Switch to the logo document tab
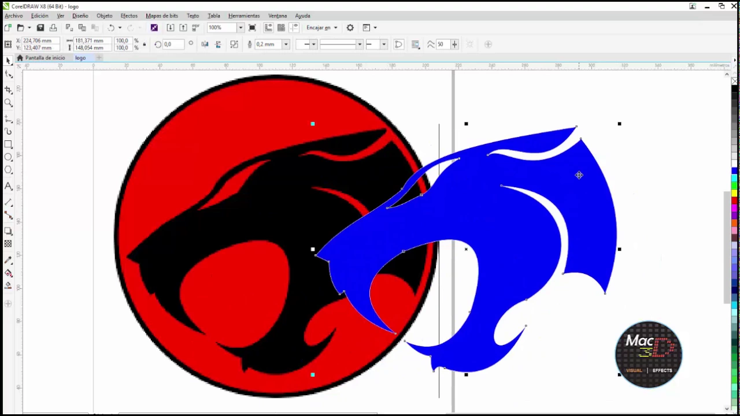Image resolution: width=740 pixels, height=416 pixels. (80, 58)
